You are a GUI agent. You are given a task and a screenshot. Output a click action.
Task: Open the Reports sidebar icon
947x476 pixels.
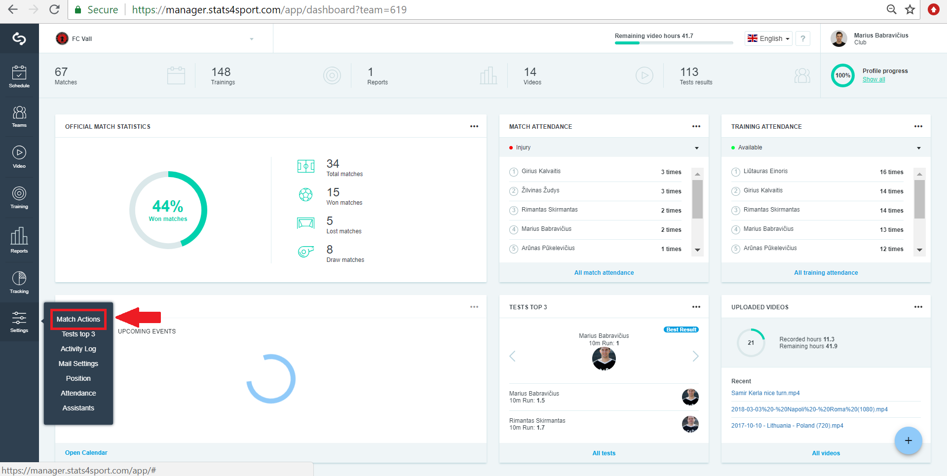(19, 240)
